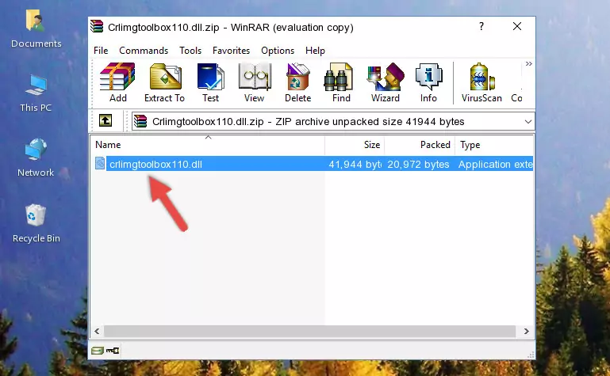Image resolution: width=610 pixels, height=376 pixels.
Task: Select the Recycle Bin desktop icon
Action: pos(36,223)
